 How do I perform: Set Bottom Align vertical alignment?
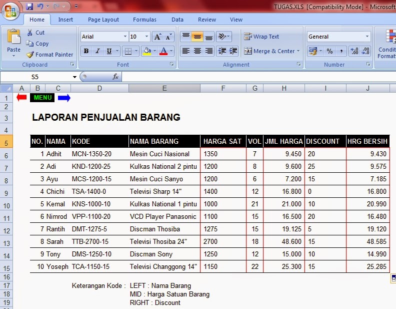pos(209,37)
